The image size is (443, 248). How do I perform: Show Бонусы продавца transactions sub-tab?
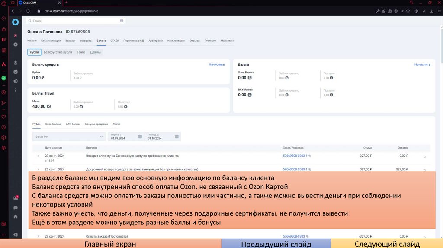[96, 124]
